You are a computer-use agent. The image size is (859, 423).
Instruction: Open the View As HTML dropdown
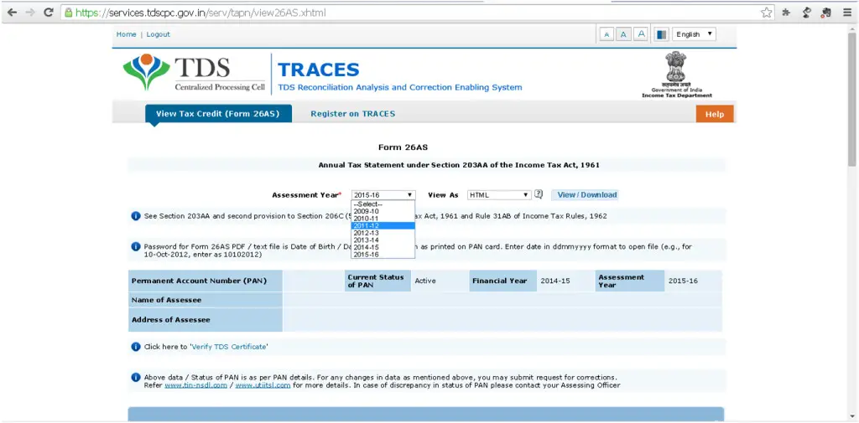pyautogui.click(x=499, y=195)
